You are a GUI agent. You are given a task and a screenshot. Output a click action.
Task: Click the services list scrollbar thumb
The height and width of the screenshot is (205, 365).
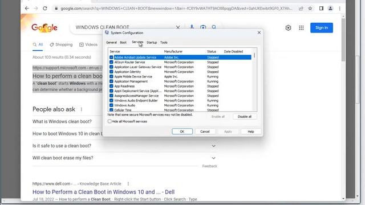(254, 56)
